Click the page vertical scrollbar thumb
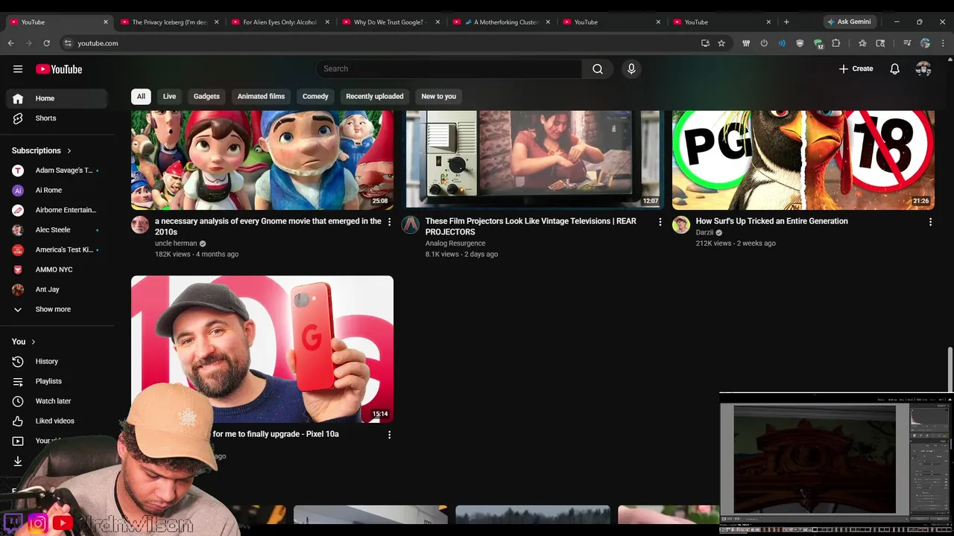This screenshot has height=536, width=954. coord(950,368)
